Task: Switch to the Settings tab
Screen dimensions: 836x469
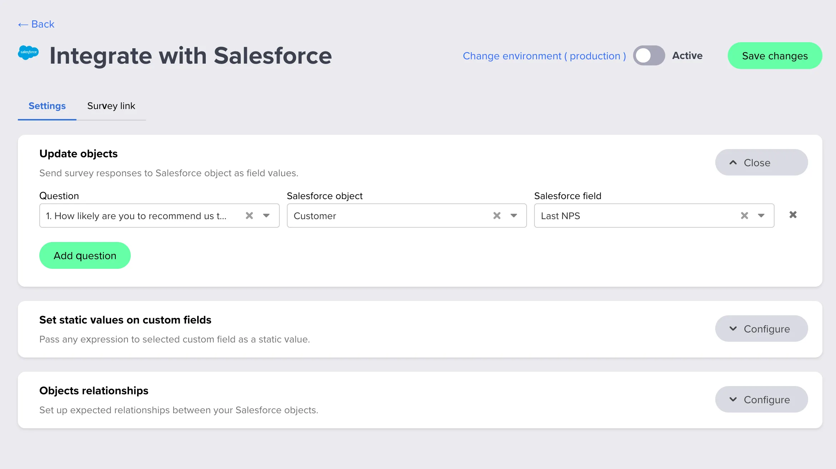Action: 47,106
